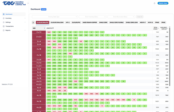Image resolution: width=174 pixels, height=112 pixels.
Task: Open the Drum Reservation Status dropdown
Action: point(121,17)
